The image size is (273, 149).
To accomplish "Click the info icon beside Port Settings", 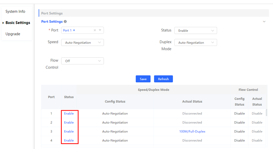I will tap(65, 22).
